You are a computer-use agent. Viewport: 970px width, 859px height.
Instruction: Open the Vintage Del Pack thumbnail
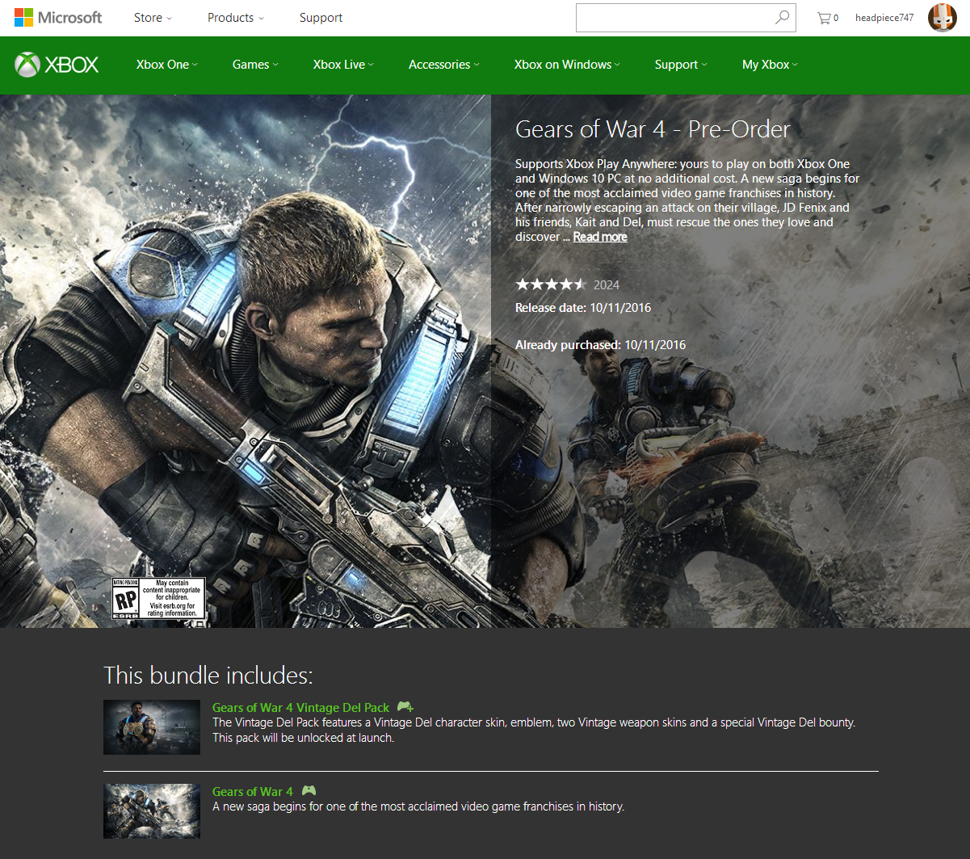point(152,727)
